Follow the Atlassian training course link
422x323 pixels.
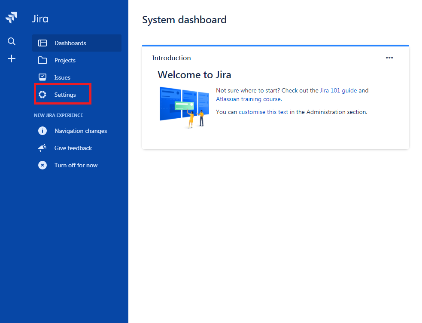tap(248, 99)
